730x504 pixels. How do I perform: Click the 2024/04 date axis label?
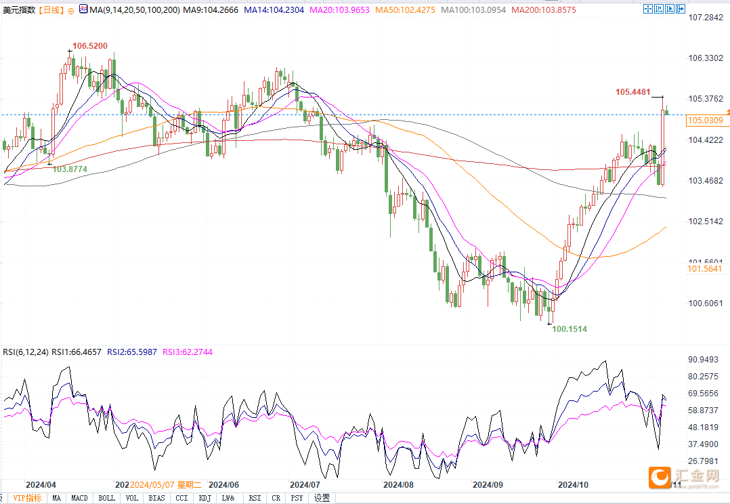pos(41,485)
